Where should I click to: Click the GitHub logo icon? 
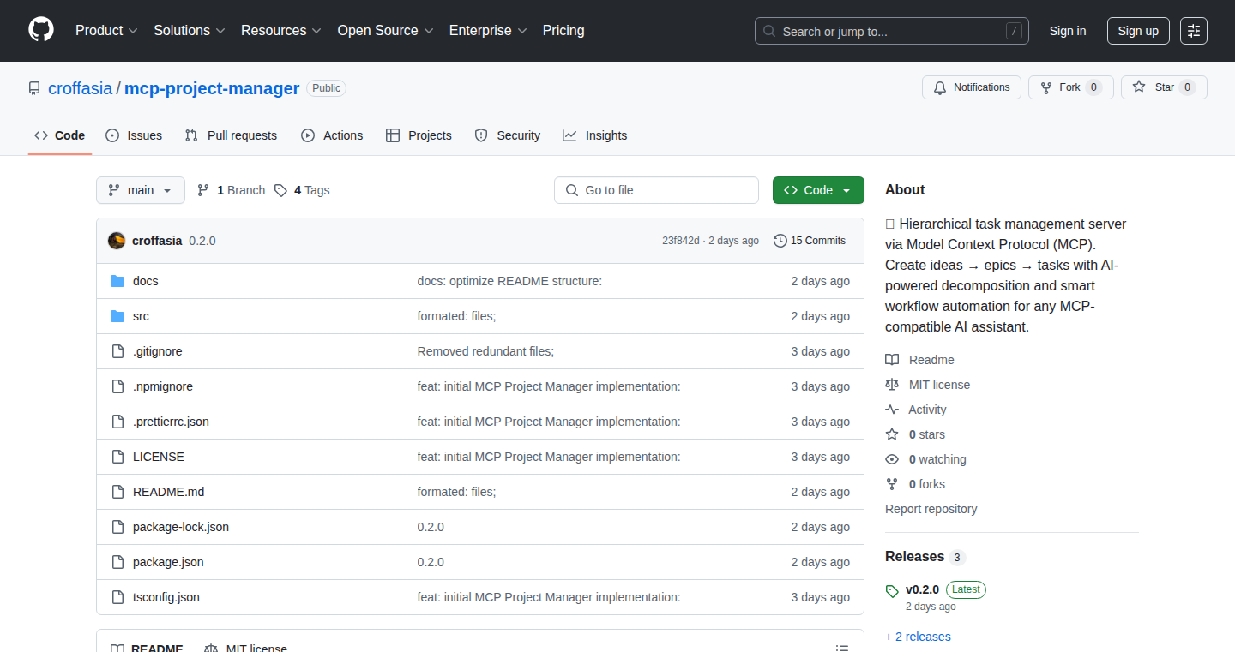click(x=41, y=30)
